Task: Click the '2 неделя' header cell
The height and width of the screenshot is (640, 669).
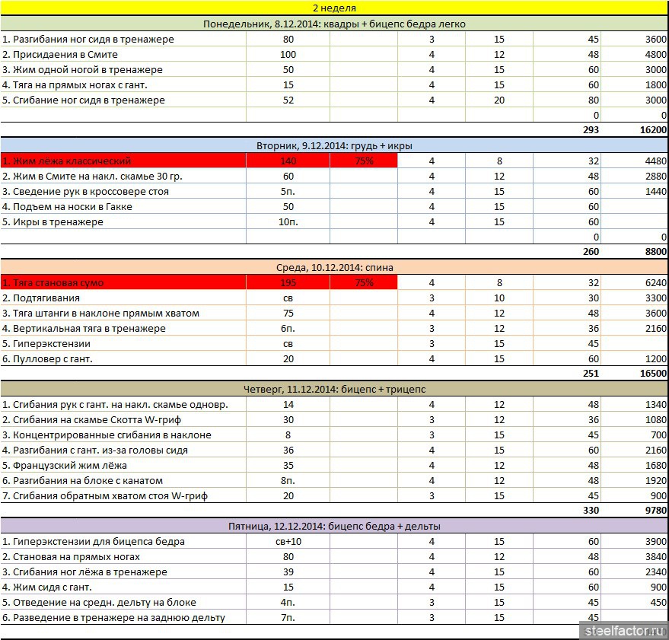Action: [x=334, y=8]
